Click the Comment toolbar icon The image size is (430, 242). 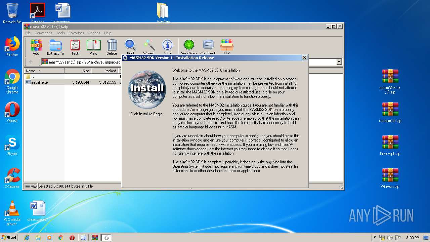tap(208, 46)
